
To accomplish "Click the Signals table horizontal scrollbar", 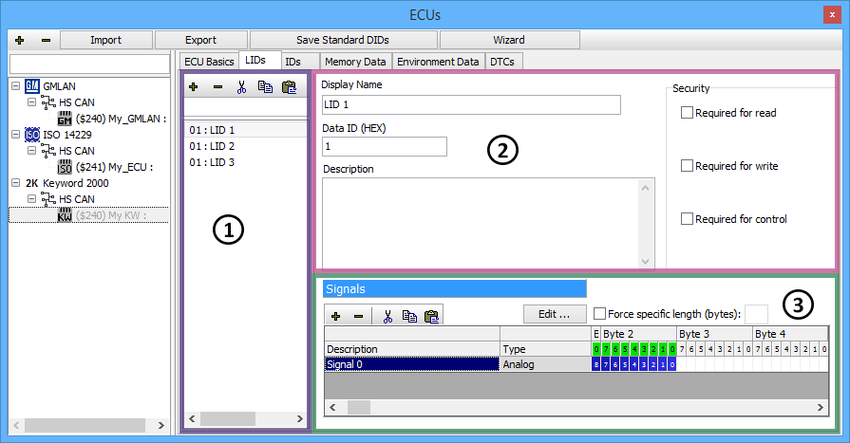I will [x=570, y=407].
